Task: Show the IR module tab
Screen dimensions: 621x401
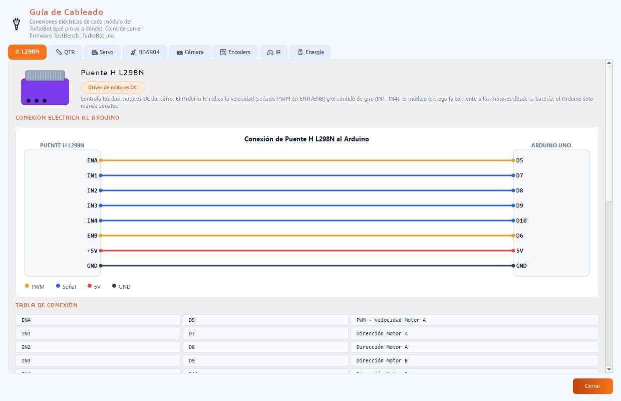Action: click(273, 52)
